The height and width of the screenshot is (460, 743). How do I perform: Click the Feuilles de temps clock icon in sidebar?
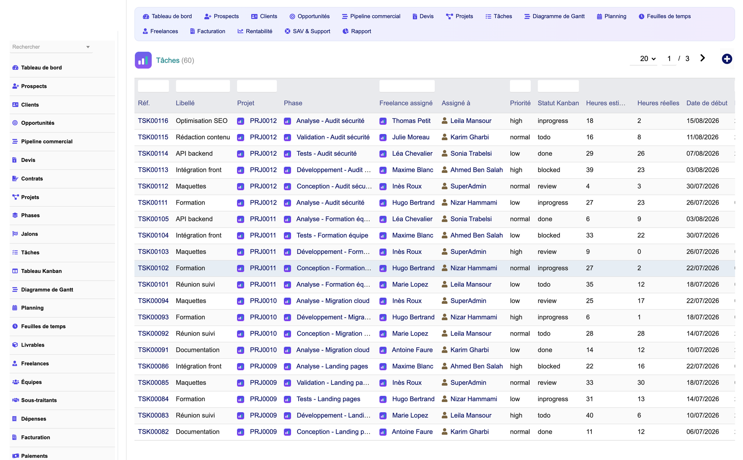(15, 326)
